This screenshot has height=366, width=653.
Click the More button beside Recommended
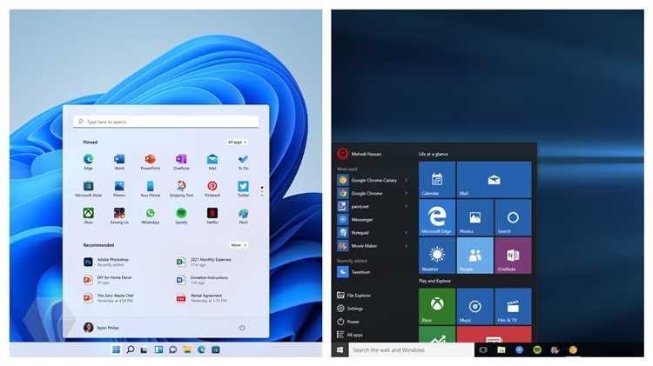(239, 245)
